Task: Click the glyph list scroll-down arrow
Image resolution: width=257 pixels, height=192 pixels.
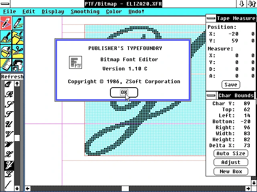Action: pos(17,188)
